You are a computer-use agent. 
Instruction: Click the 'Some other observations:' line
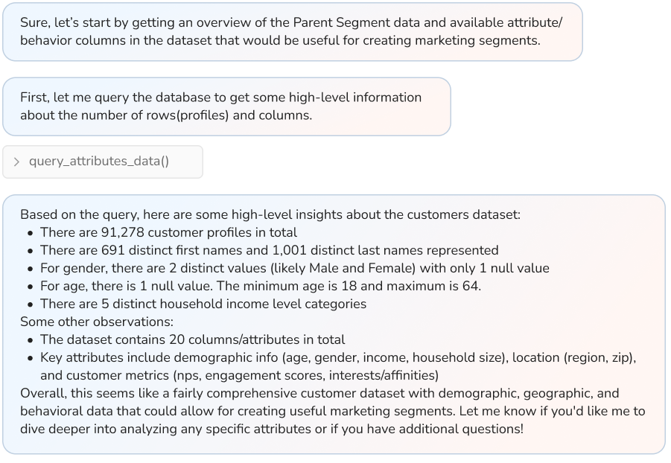pos(96,322)
